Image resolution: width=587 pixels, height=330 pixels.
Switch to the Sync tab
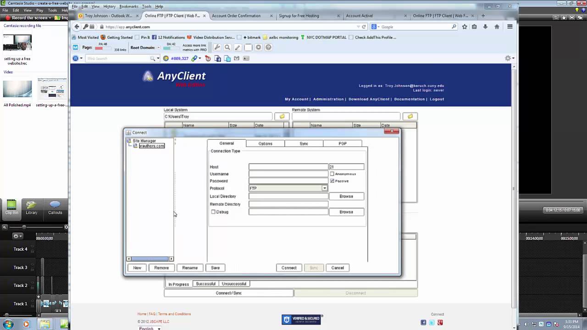(304, 143)
